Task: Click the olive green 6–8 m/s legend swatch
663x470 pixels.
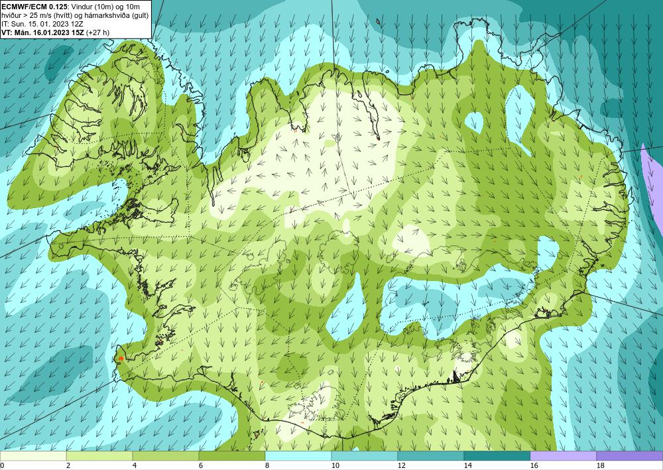Action: point(231,455)
